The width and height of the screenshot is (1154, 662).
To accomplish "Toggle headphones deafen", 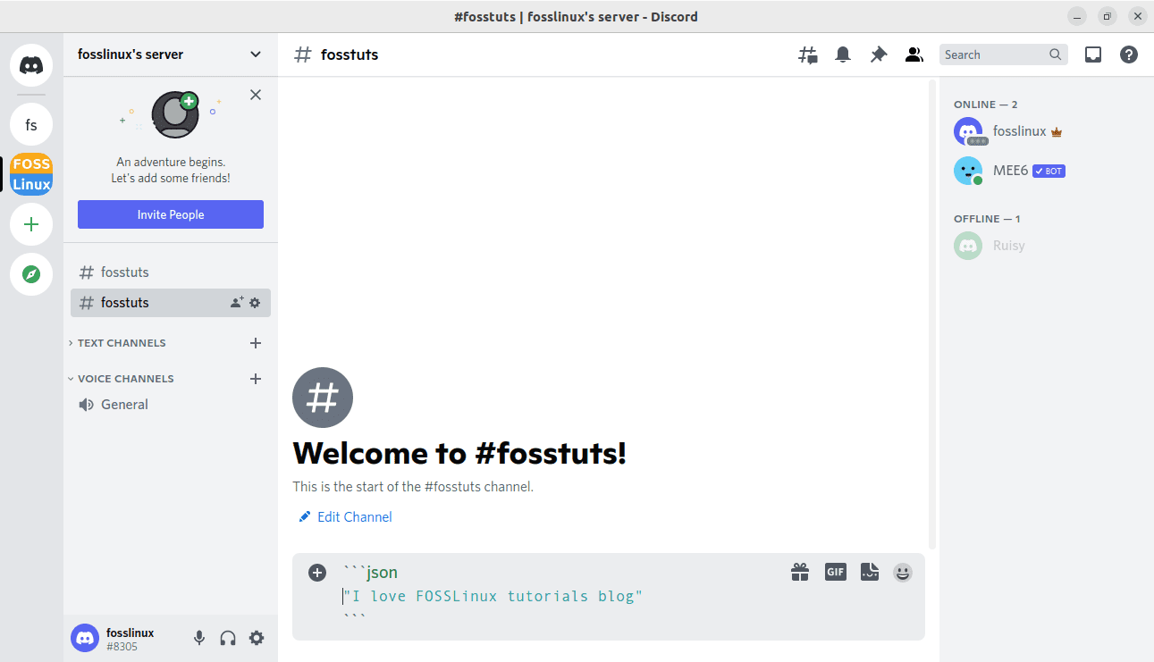I will (228, 638).
